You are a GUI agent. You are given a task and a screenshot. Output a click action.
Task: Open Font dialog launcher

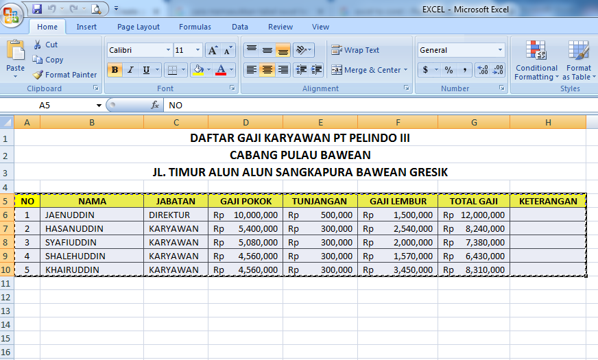pos(232,88)
